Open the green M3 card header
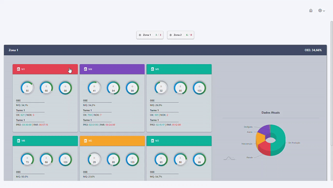Image resolution: width=333 pixels, height=188 pixels. pyautogui.click(x=179, y=141)
